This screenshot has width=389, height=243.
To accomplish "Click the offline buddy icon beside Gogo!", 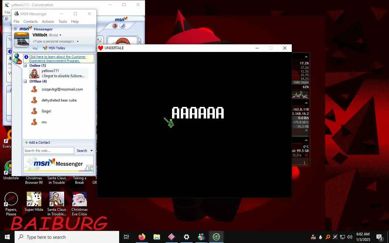I will point(34,111).
